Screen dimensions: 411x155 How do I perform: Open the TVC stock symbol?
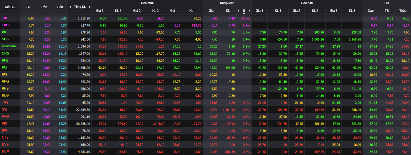pos(5,18)
